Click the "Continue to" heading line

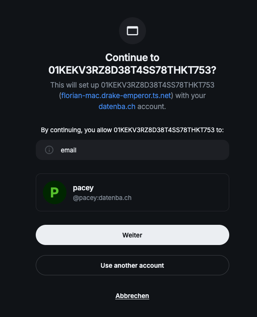tap(132, 58)
